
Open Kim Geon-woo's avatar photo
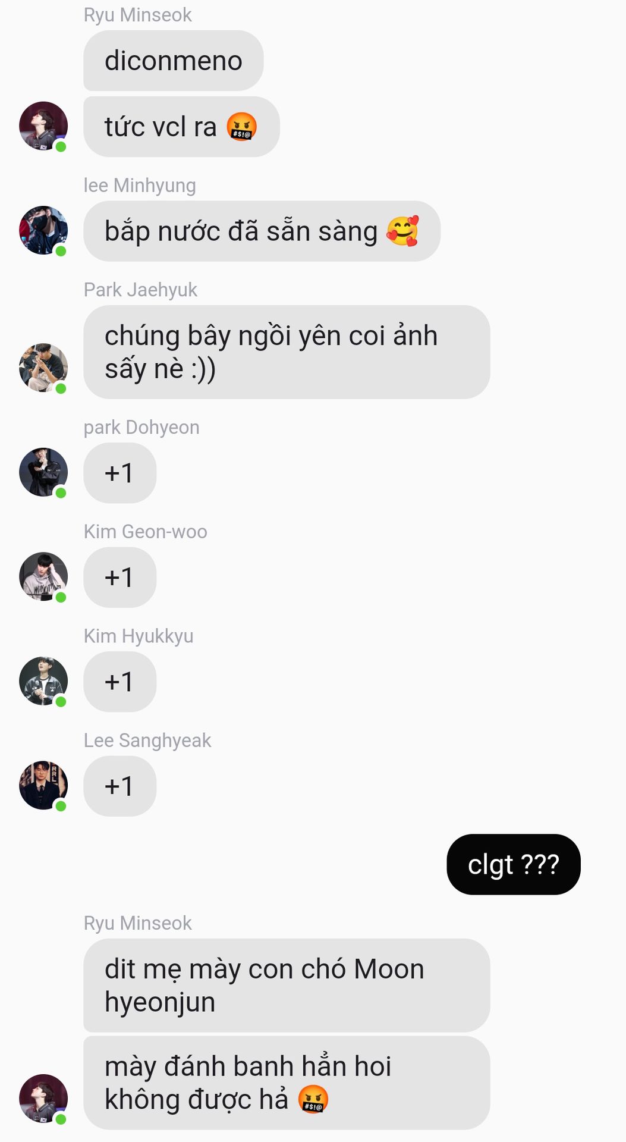coord(43,576)
